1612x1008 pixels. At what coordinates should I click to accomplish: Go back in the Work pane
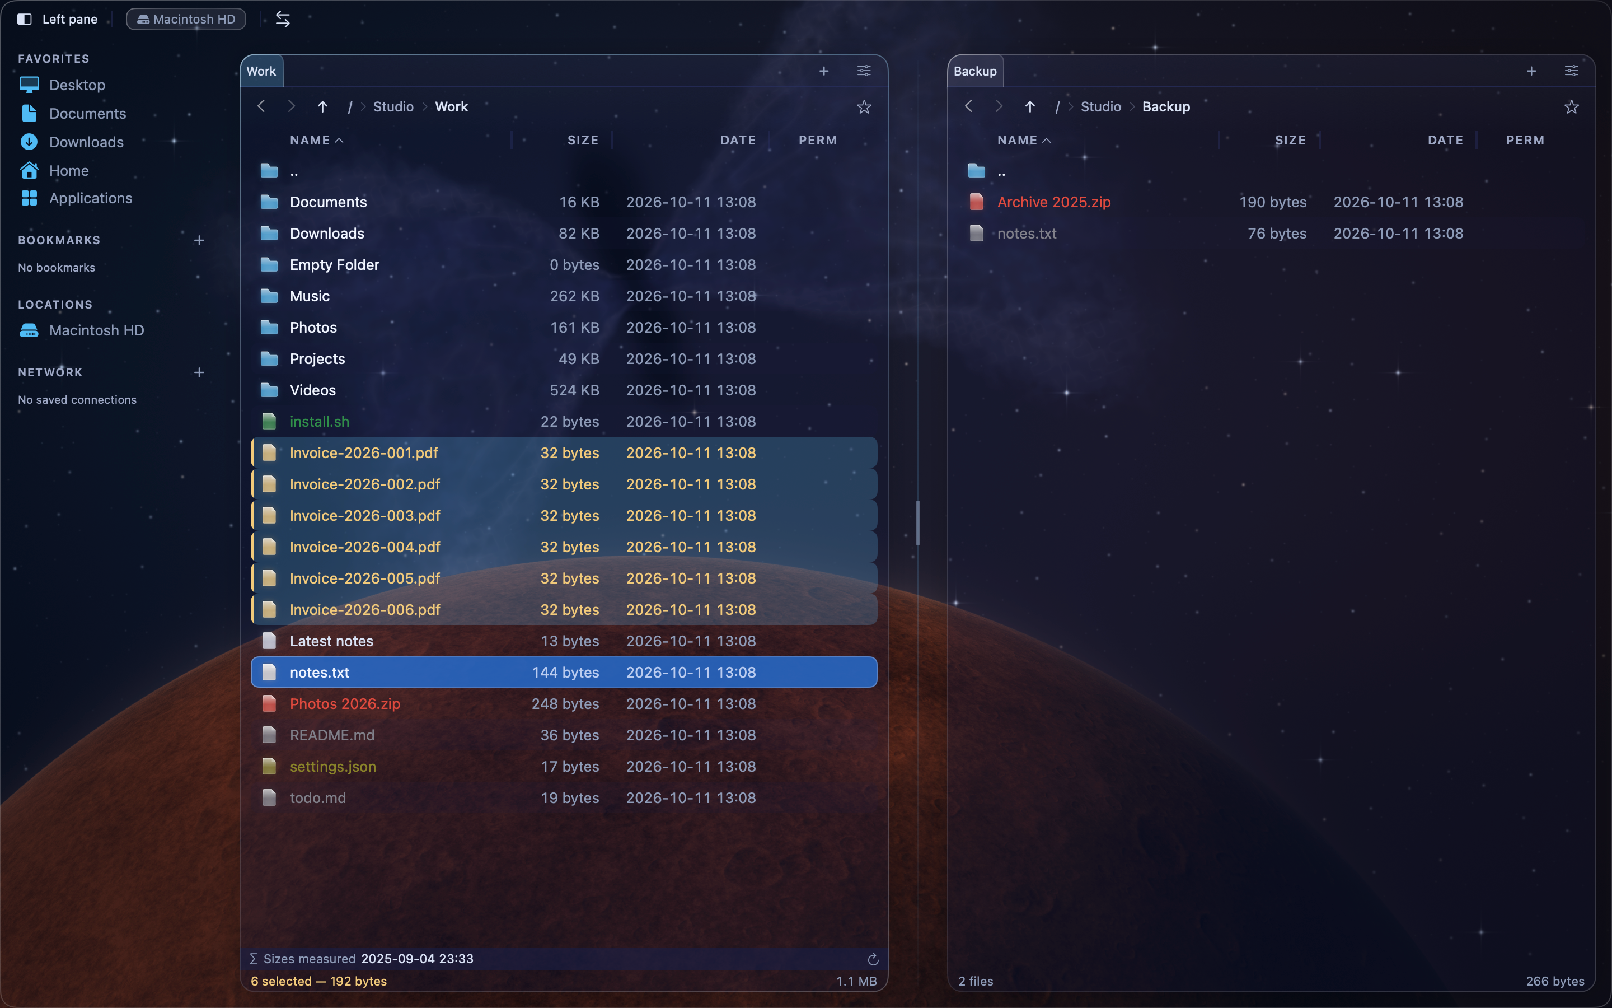261,106
